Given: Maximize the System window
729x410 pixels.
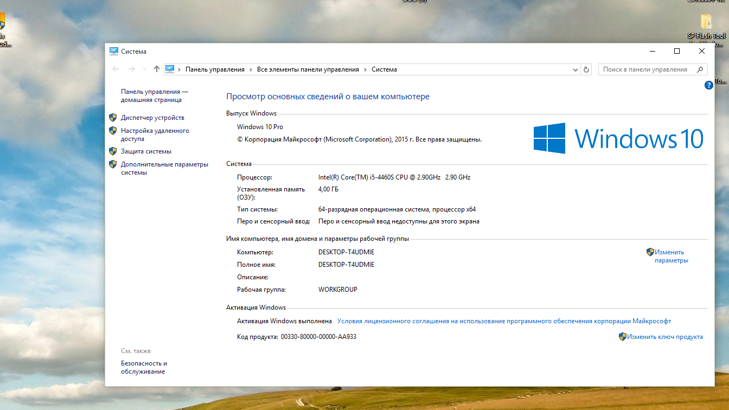Looking at the screenshot, I should coord(677,51).
